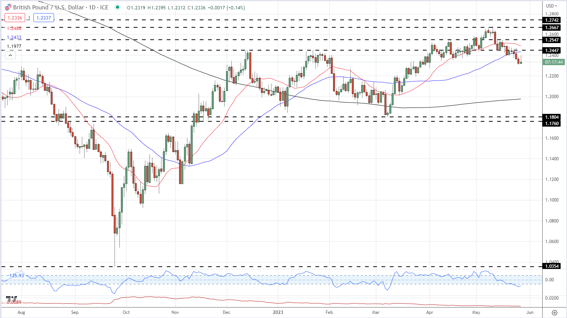Select the 1.2742 horizontal line price label

tap(552, 20)
